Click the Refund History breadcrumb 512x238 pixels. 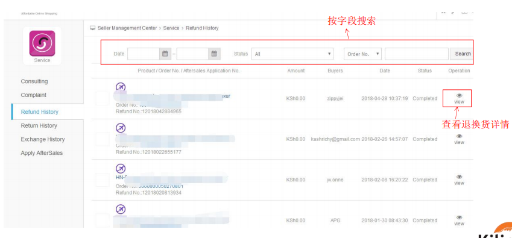[x=202, y=28]
